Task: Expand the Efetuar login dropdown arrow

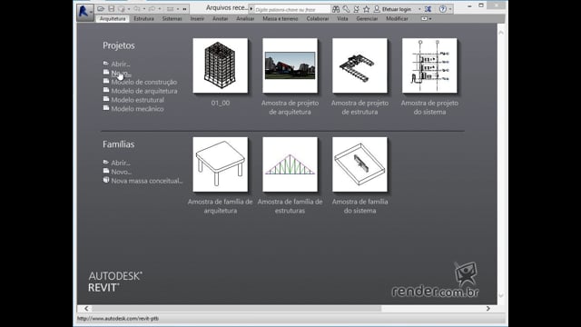Action: click(x=419, y=9)
